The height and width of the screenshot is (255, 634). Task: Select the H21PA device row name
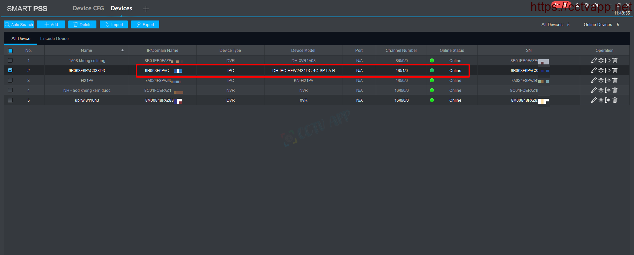coord(87,80)
